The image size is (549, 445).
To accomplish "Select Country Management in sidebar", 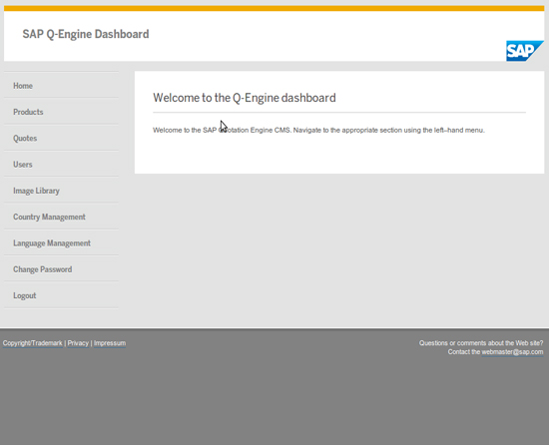I will tap(49, 217).
